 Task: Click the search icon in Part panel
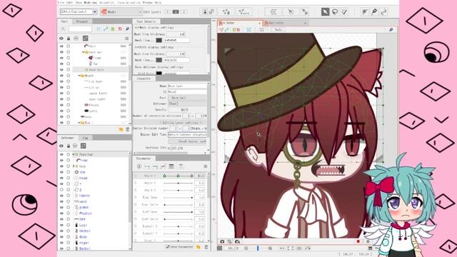pyautogui.click(x=64, y=29)
